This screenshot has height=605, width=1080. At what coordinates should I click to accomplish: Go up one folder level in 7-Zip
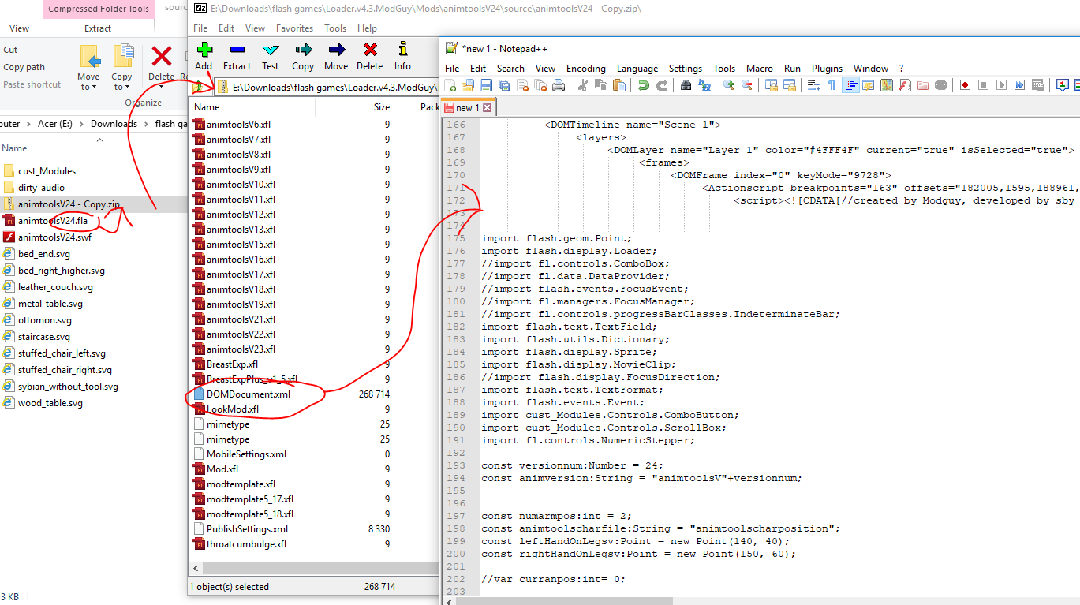tap(198, 88)
